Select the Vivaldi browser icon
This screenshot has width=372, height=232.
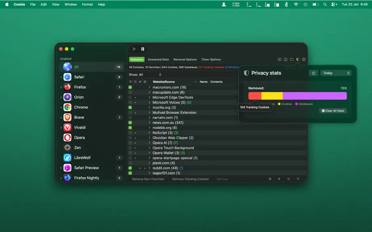click(67, 127)
